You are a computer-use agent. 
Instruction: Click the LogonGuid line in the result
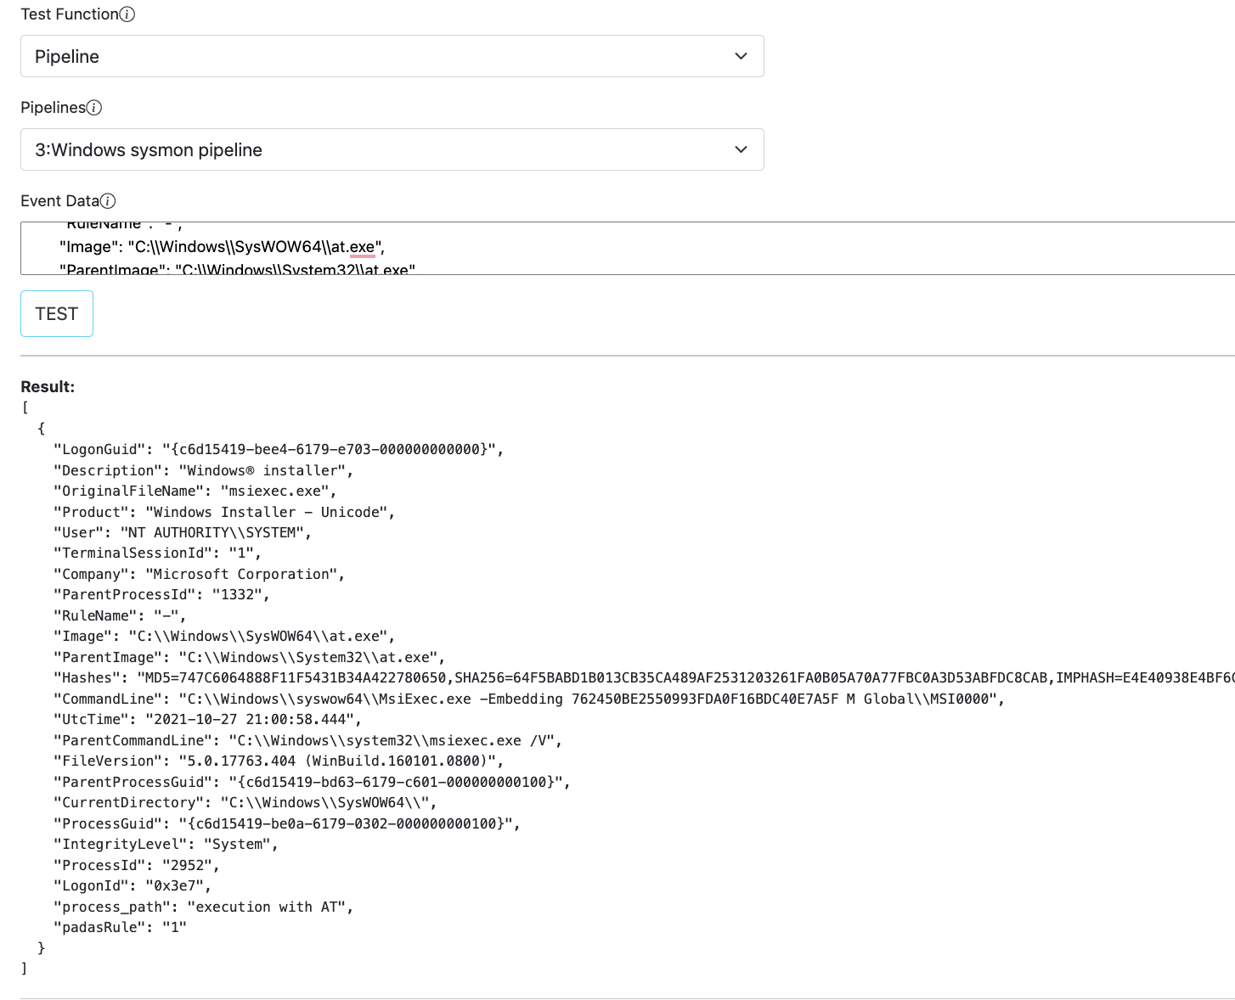pos(279,449)
